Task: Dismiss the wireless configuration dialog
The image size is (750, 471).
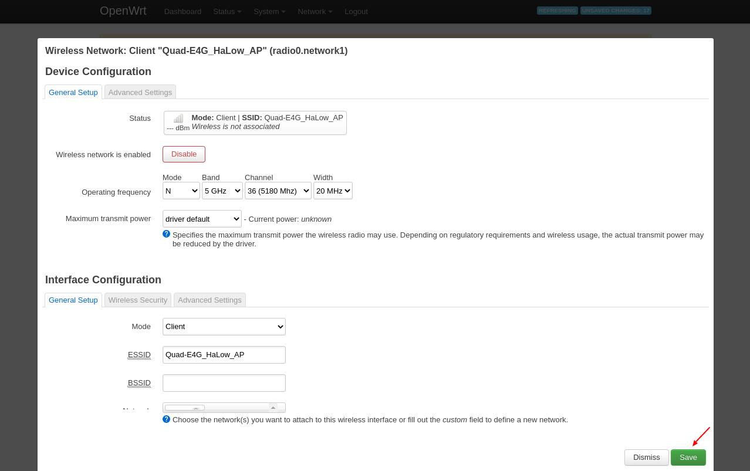Action: tap(647, 458)
